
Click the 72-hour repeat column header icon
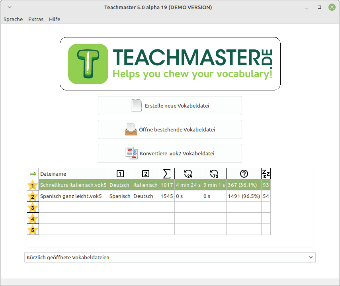[214, 174]
